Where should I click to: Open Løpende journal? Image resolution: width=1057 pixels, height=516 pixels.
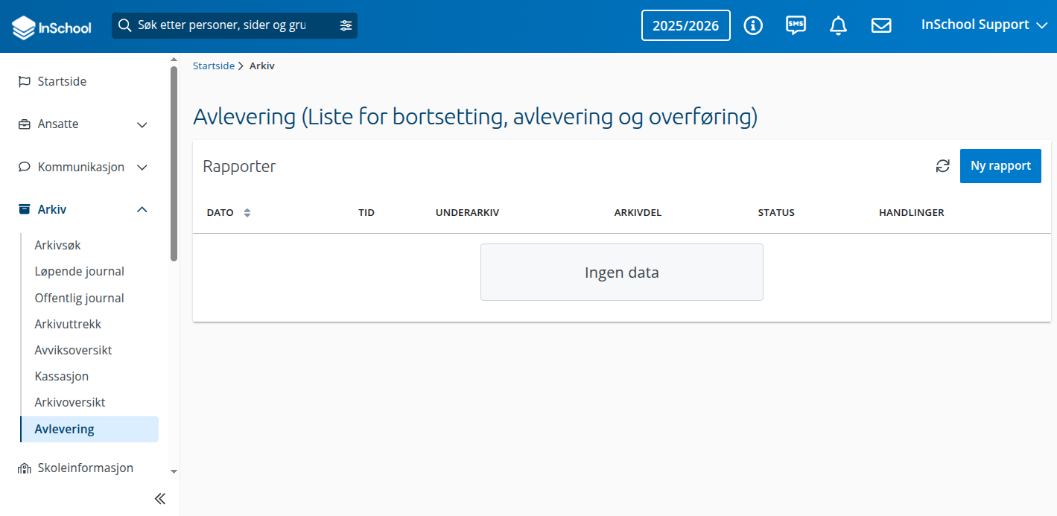pyautogui.click(x=80, y=271)
